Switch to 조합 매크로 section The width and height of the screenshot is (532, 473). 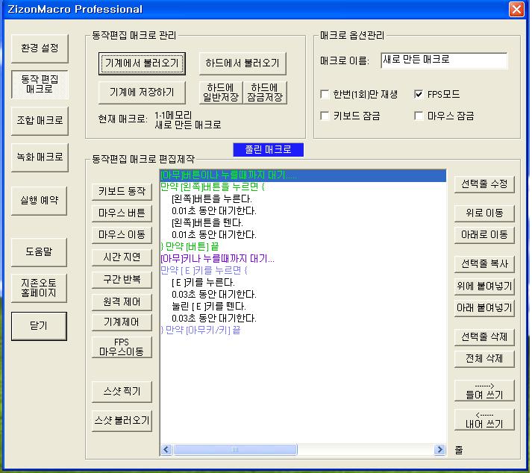coord(40,120)
